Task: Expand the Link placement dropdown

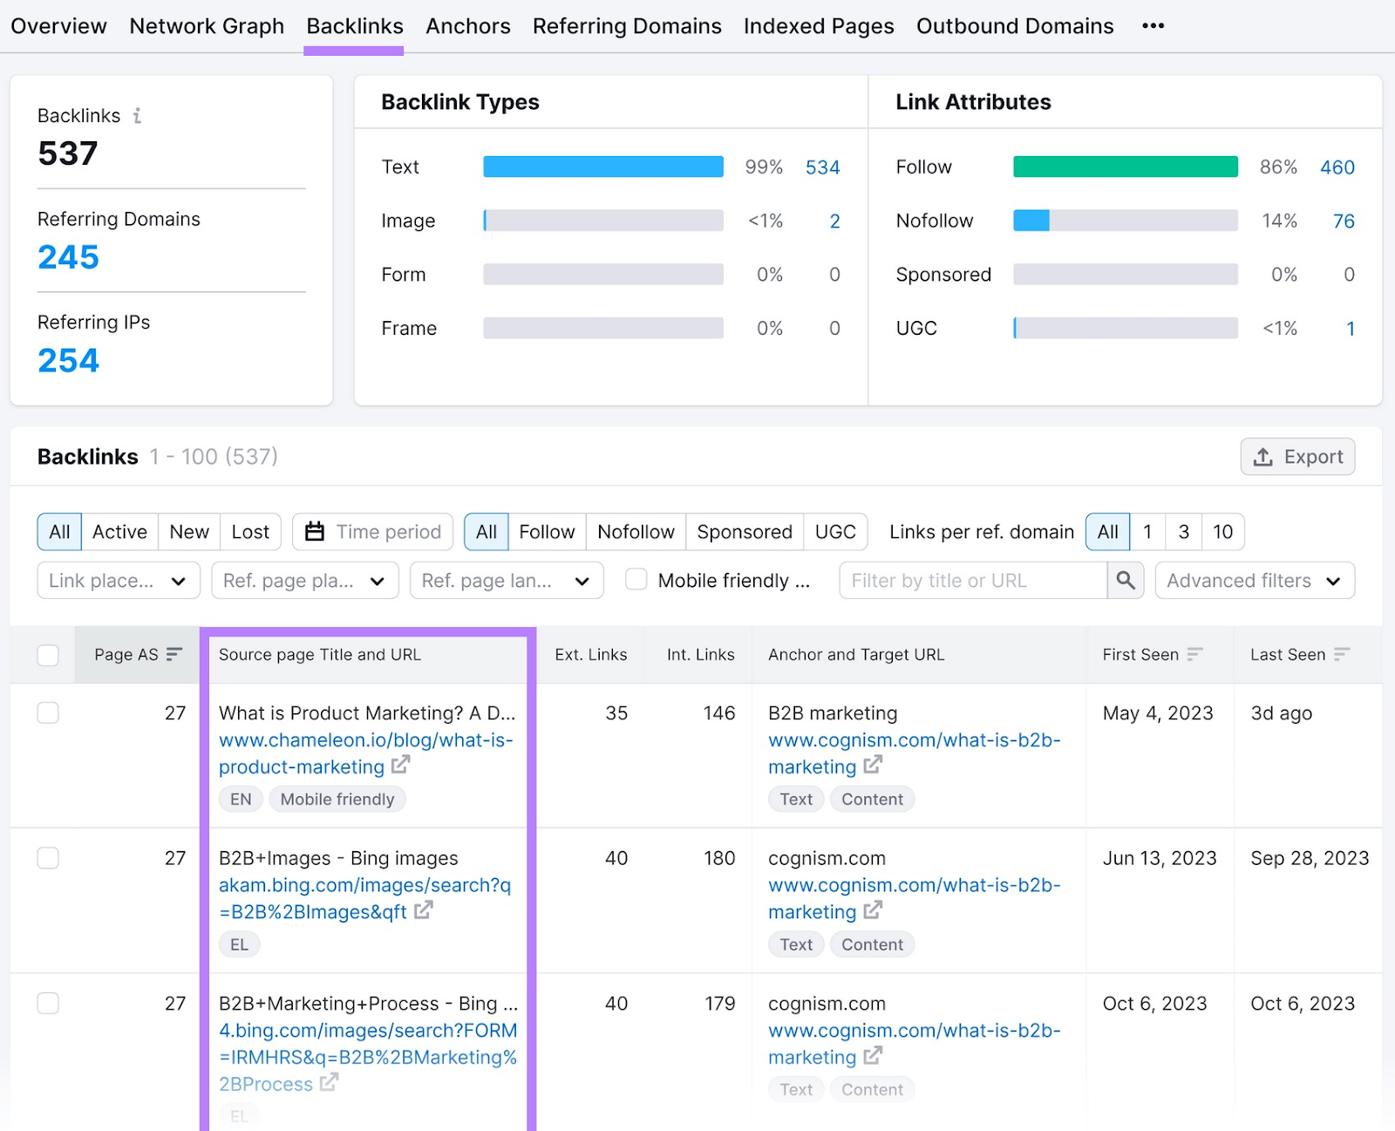Action: point(119,581)
